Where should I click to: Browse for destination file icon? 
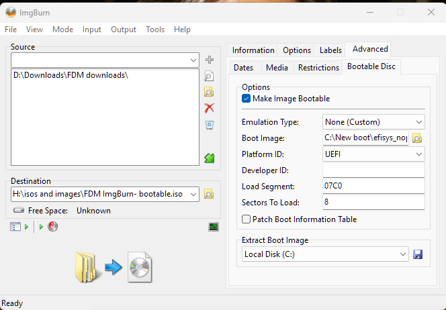pyautogui.click(x=209, y=194)
